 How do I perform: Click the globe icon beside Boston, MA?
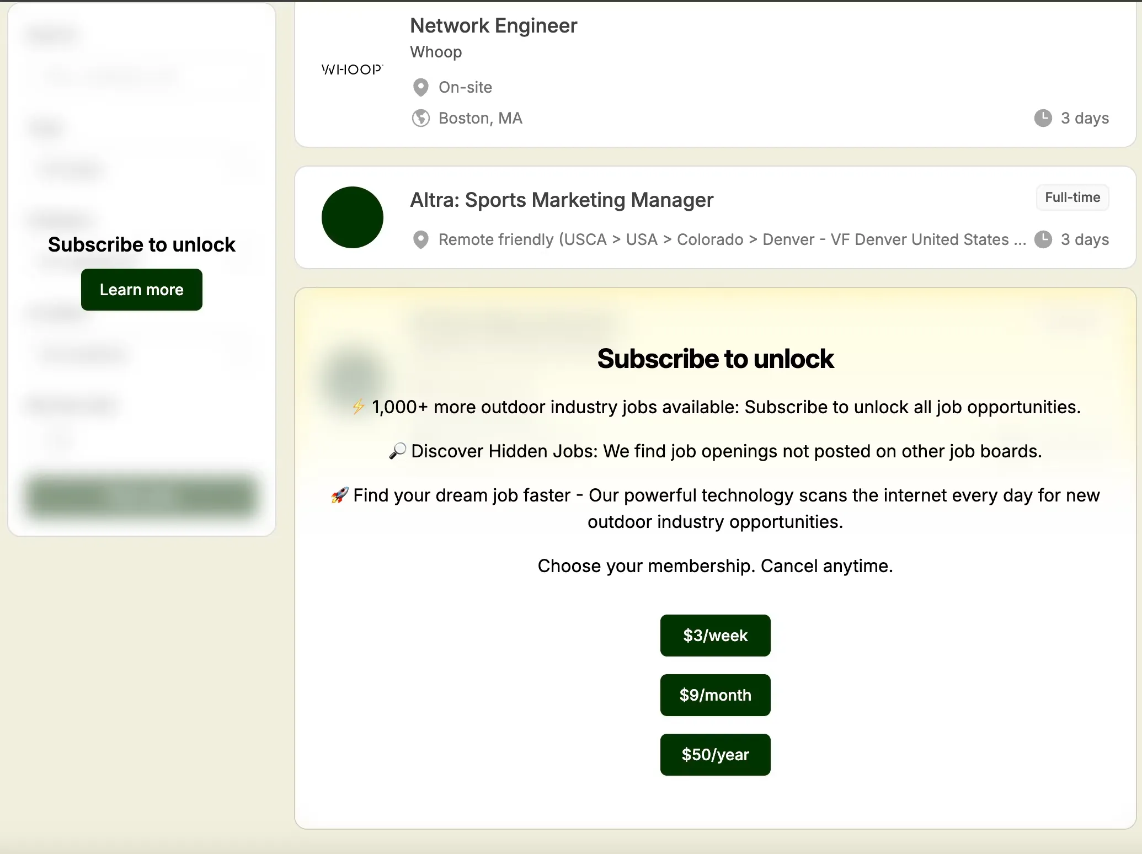420,118
